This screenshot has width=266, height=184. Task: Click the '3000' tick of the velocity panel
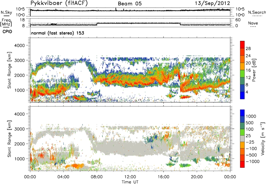tap(19, 129)
